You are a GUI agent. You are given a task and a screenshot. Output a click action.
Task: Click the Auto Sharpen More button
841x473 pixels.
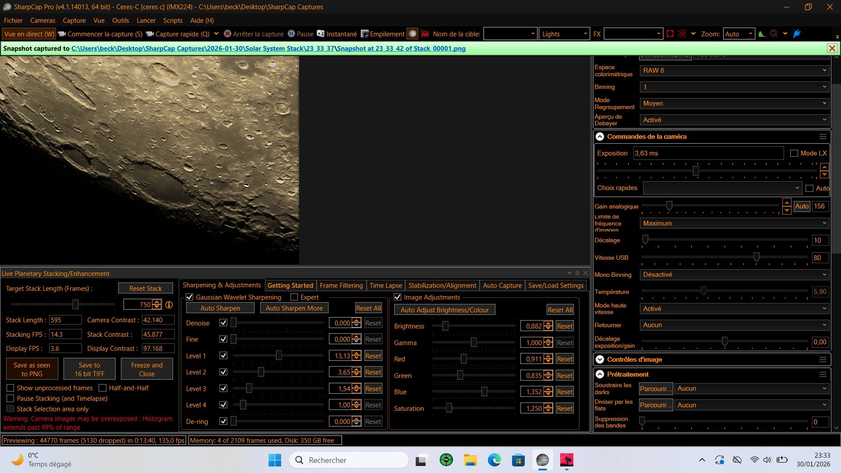(x=294, y=308)
